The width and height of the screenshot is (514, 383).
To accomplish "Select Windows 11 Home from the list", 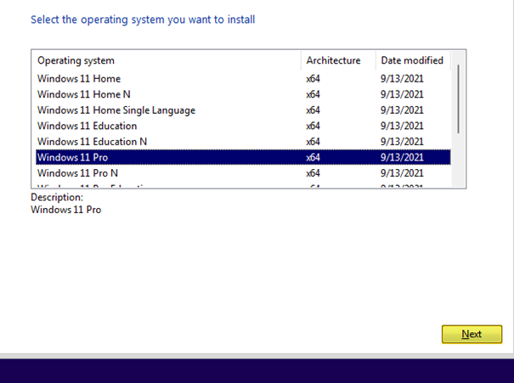I will click(243, 79).
